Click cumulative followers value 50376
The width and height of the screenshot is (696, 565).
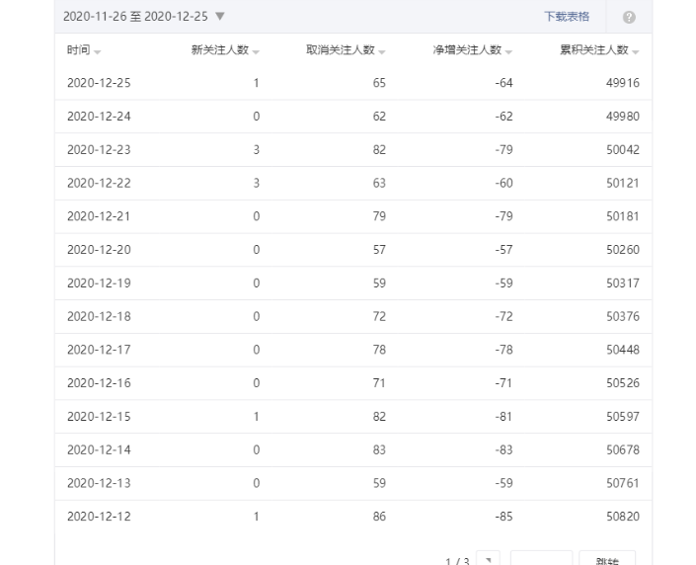coord(623,316)
